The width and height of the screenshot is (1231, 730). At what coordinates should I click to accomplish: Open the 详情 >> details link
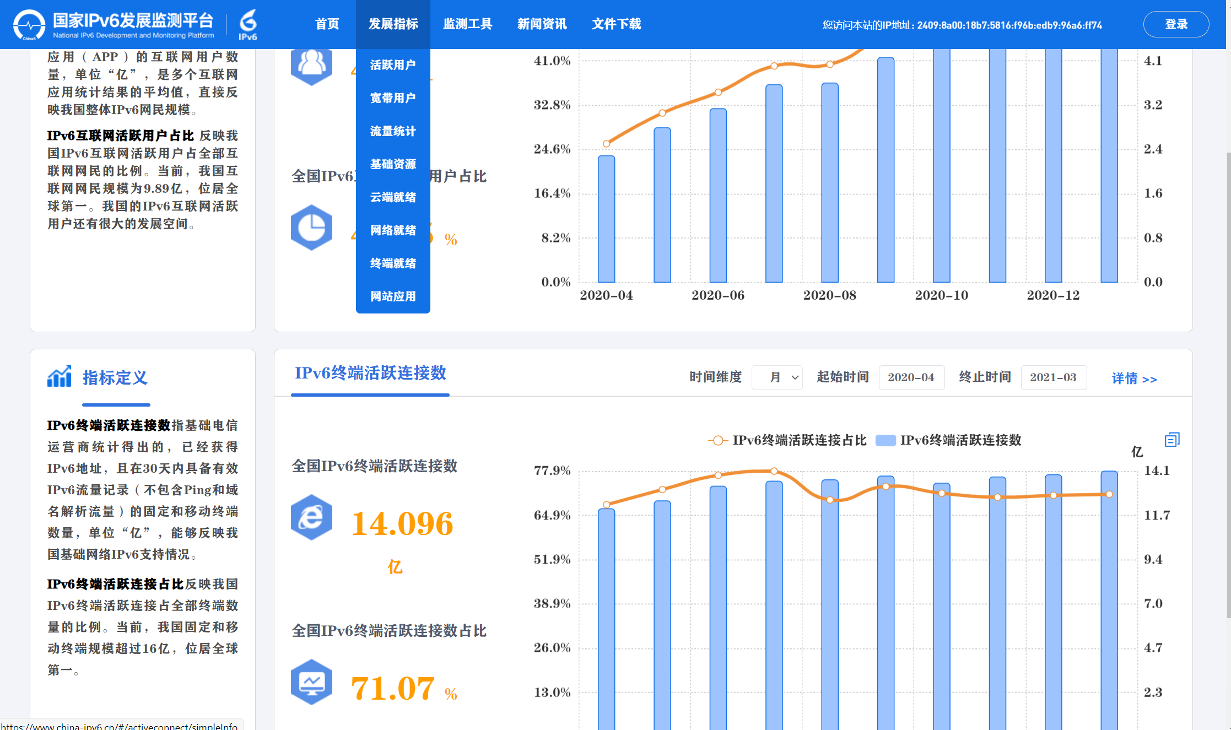[x=1134, y=378]
